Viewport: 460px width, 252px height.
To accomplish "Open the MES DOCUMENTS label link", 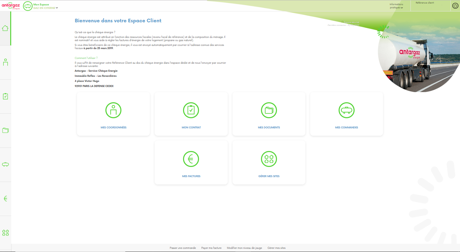I will (x=269, y=127).
